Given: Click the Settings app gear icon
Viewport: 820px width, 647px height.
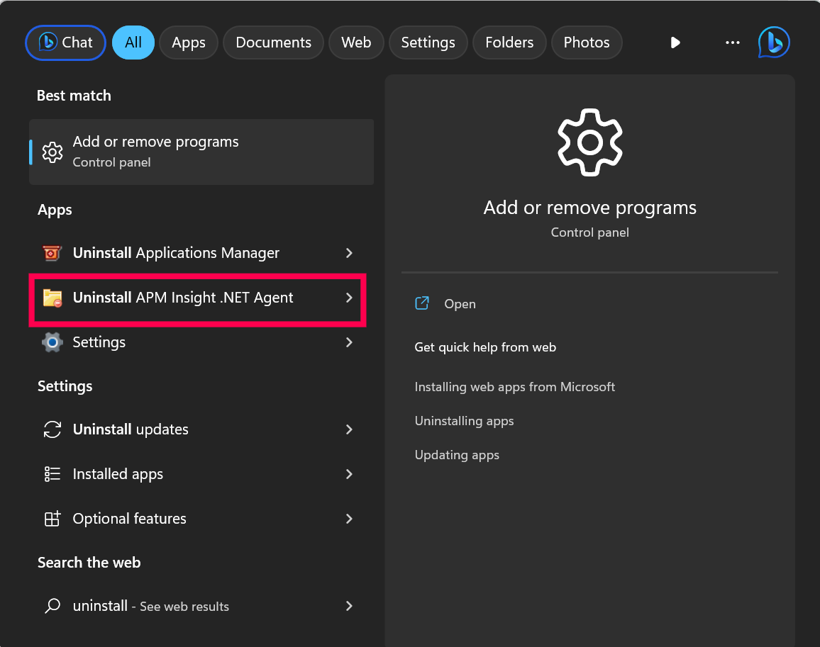Looking at the screenshot, I should pos(52,342).
